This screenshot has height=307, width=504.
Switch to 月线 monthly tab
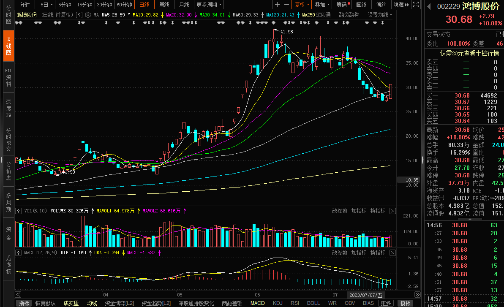(184, 5)
